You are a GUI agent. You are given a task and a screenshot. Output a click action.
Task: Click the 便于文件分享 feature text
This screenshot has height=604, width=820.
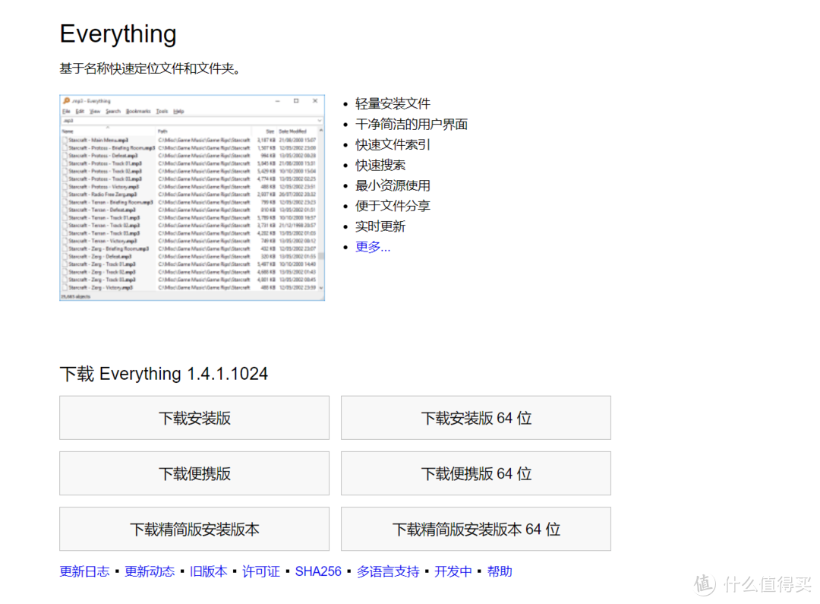coord(393,206)
